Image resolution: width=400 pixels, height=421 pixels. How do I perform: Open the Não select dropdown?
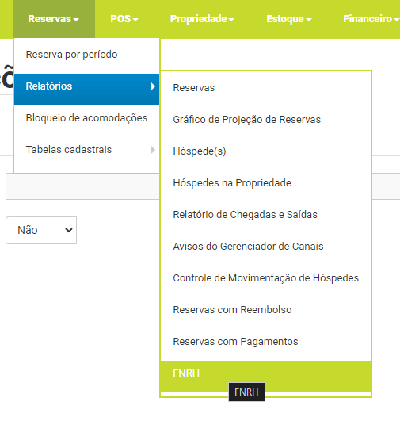point(41,230)
